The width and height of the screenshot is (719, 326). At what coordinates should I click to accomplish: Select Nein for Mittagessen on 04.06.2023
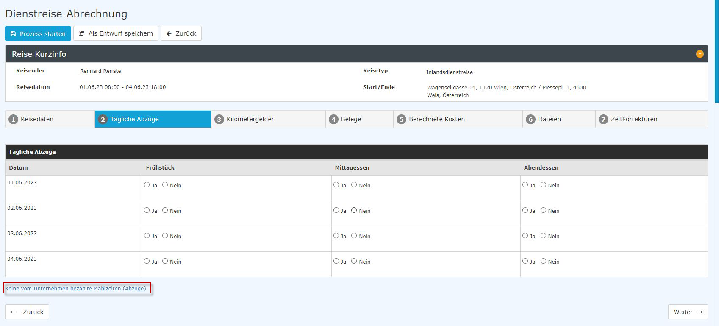click(x=354, y=261)
